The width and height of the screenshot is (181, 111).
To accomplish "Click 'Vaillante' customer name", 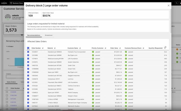I will coord(70,89).
